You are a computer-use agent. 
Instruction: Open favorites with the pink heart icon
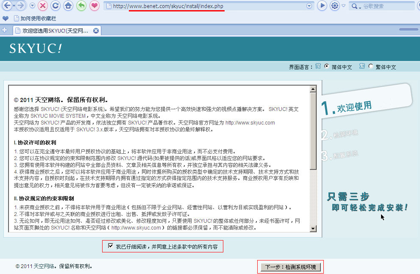[94, 6]
